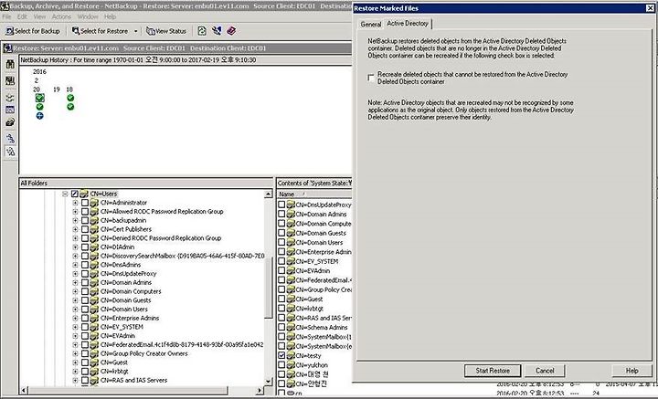Viewport: 658px width, 399px height.
Task: Expand the CN=backupadmin tree node
Action: 75,220
